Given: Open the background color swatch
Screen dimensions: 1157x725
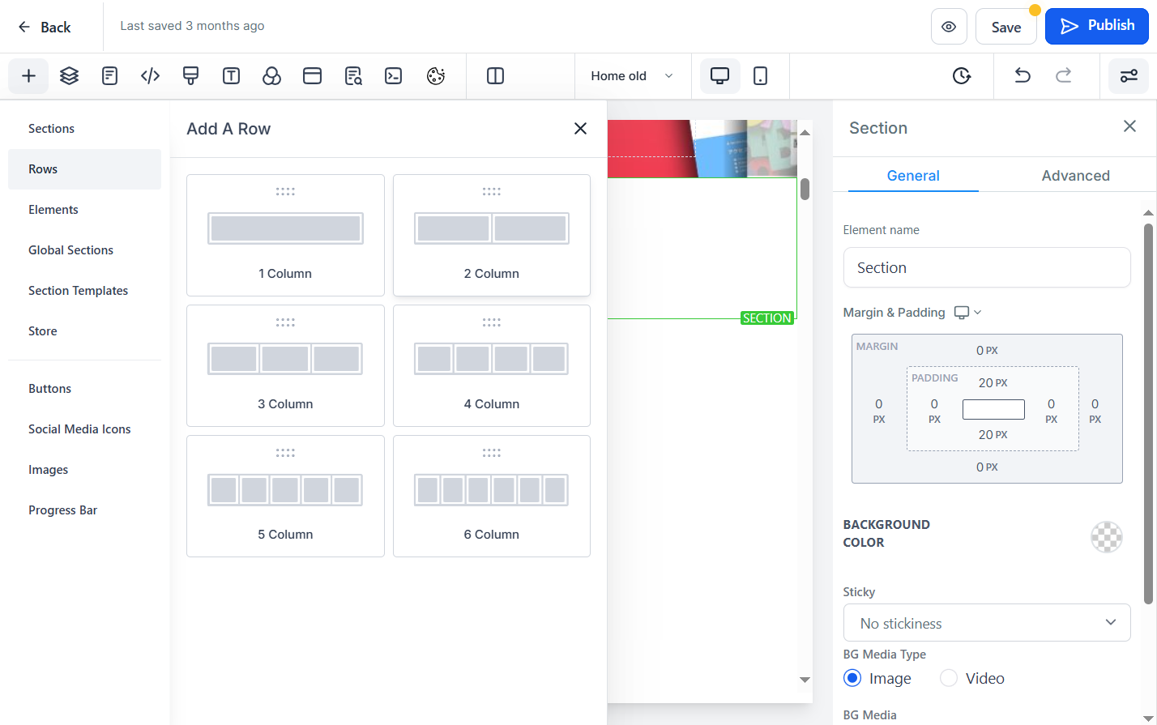Looking at the screenshot, I should point(1107,536).
